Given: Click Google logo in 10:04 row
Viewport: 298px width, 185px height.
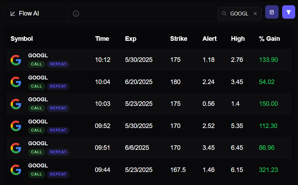Looking at the screenshot, I should pyautogui.click(x=16, y=82).
